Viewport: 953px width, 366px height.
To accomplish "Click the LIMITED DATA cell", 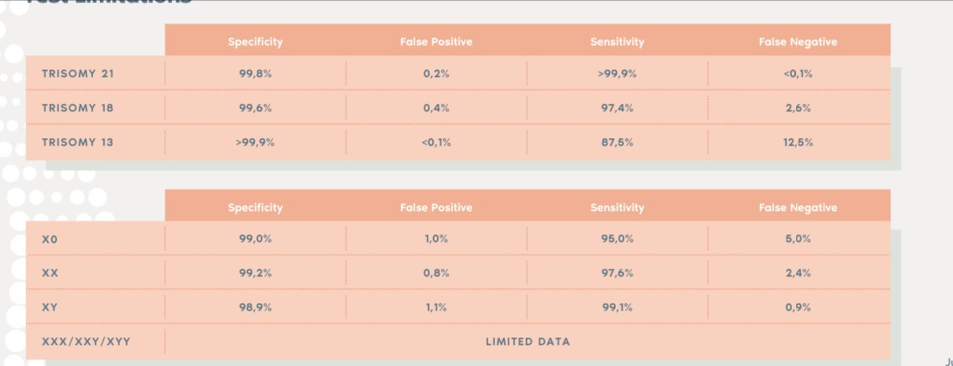I will tap(528, 342).
